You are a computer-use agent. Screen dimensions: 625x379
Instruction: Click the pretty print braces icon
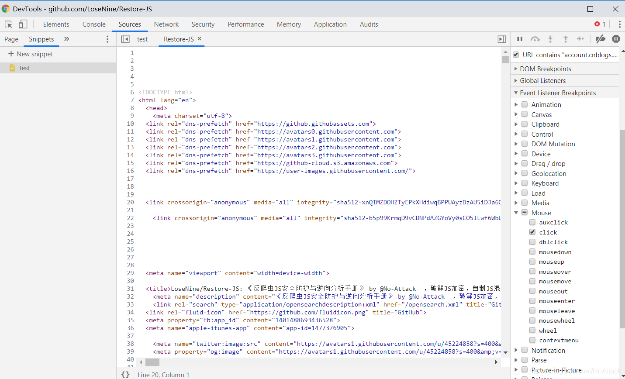pyautogui.click(x=125, y=374)
